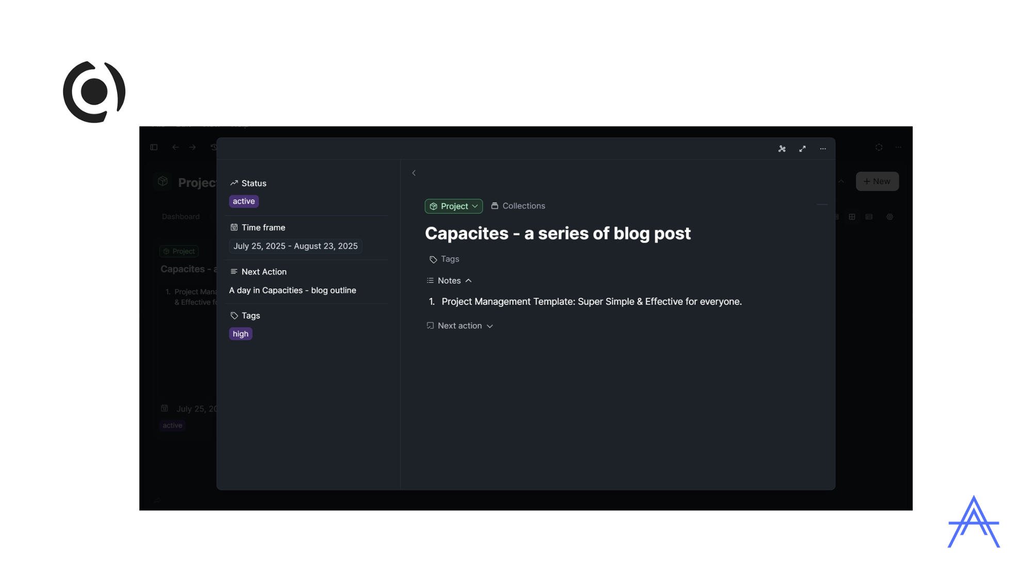Switch to table list view in background
Viewport: 1032px width, 580px height.
click(x=869, y=217)
